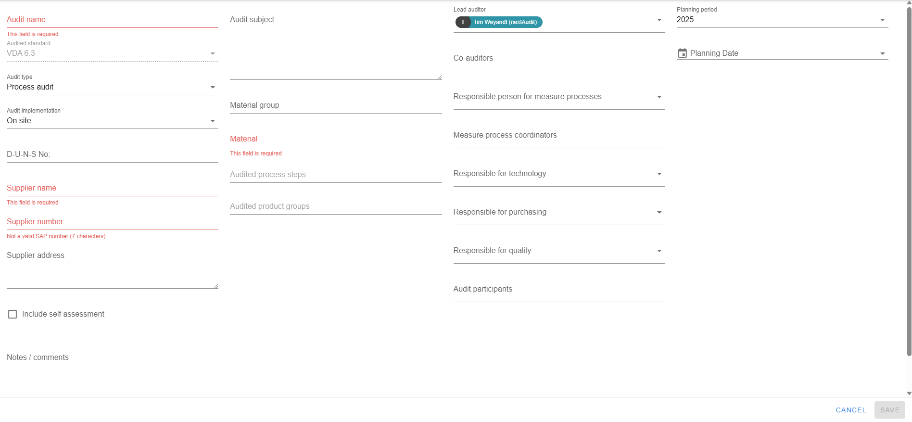Screen dimensions: 912x422
Task: Click the Audit name input field
Action: (x=112, y=20)
